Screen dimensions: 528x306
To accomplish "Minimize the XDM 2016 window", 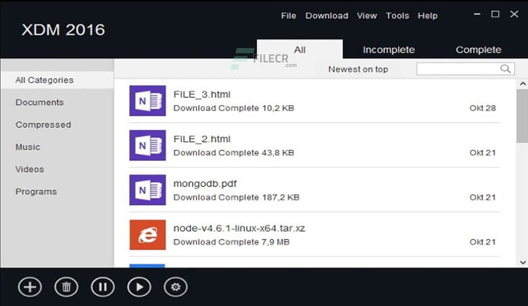I will click(x=477, y=14).
